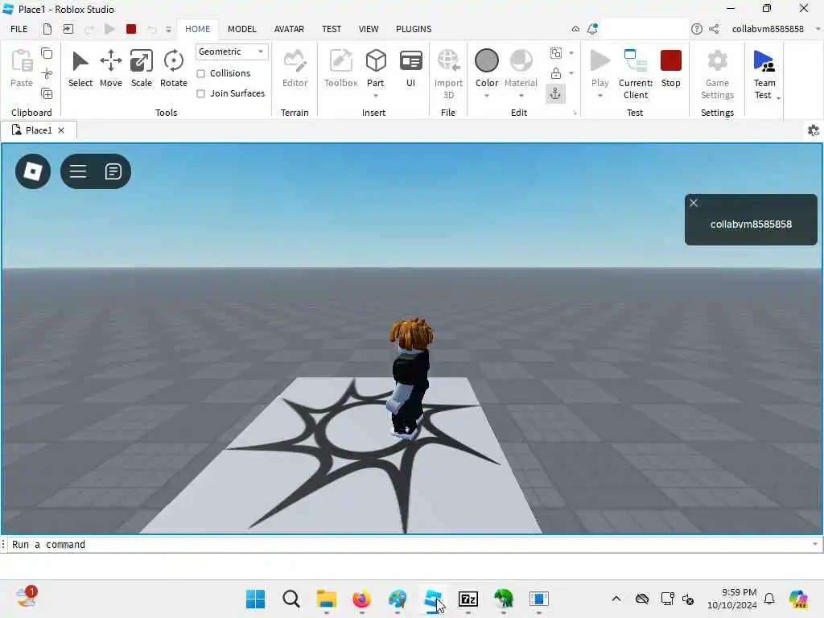Open Windows Start menu
This screenshot has height=618, width=824.
(255, 599)
